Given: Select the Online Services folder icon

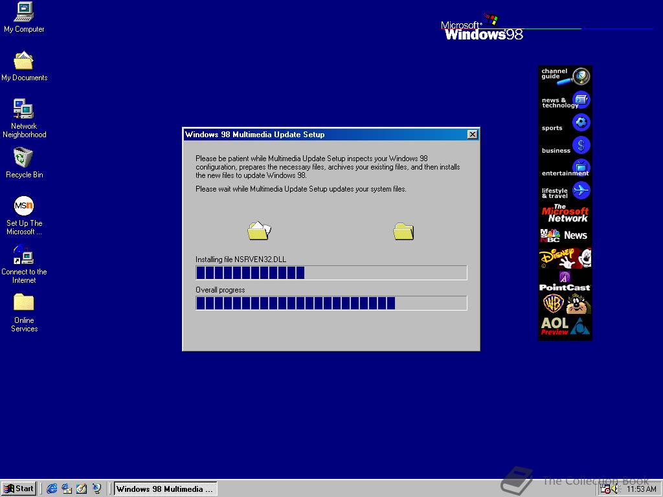Looking at the screenshot, I should pyautogui.click(x=24, y=313).
